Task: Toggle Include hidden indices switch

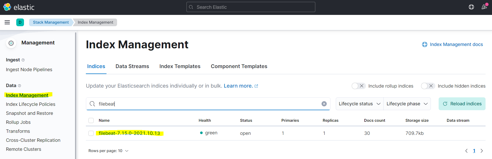Action: [x=428, y=86]
